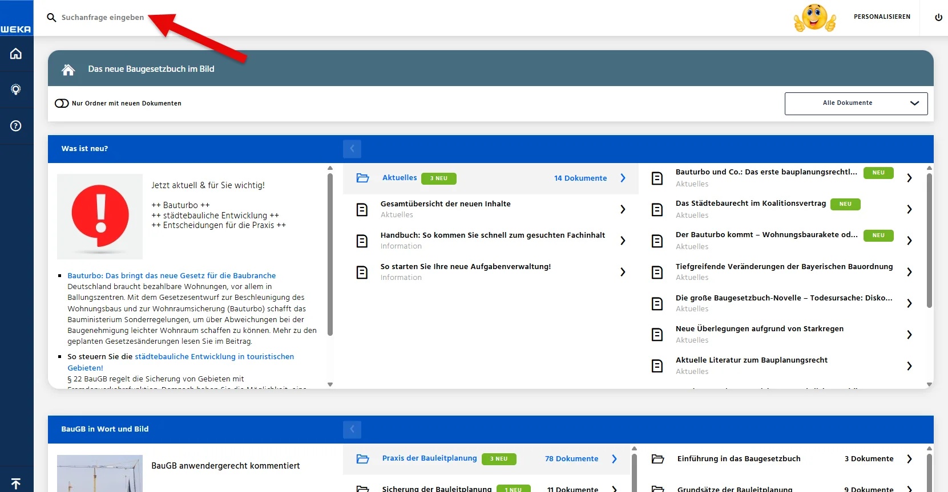Click the scroll-to-top arrow icon

(16, 483)
